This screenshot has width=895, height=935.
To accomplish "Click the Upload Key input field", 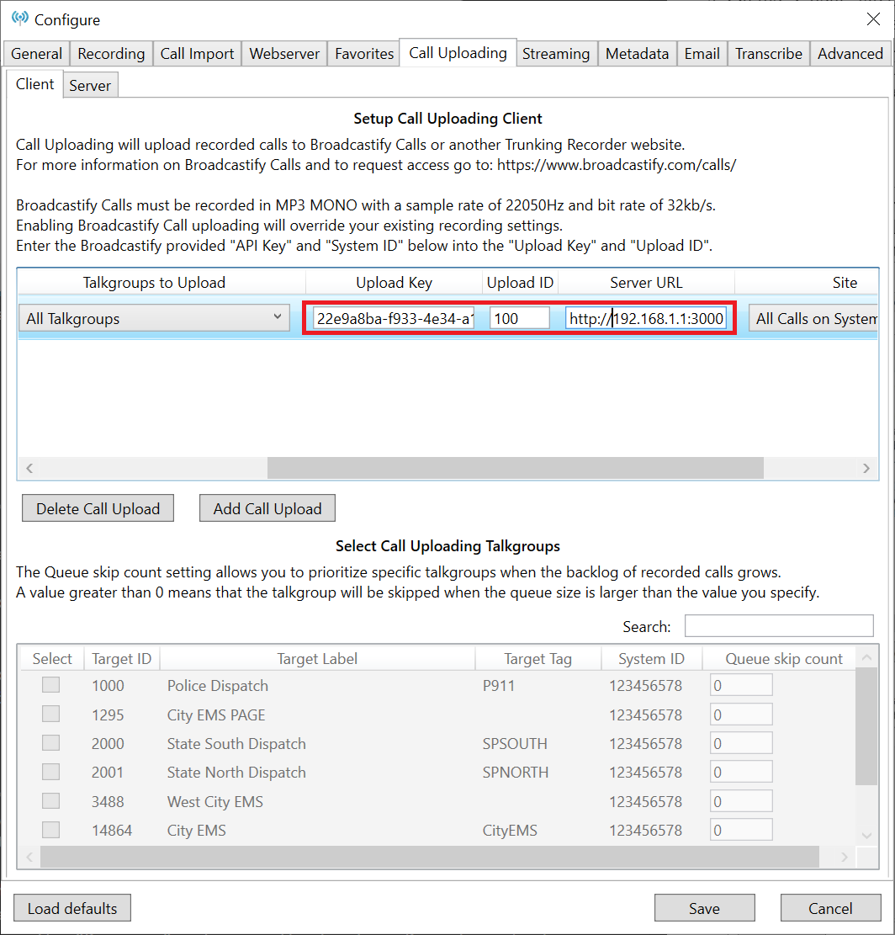I will point(394,318).
